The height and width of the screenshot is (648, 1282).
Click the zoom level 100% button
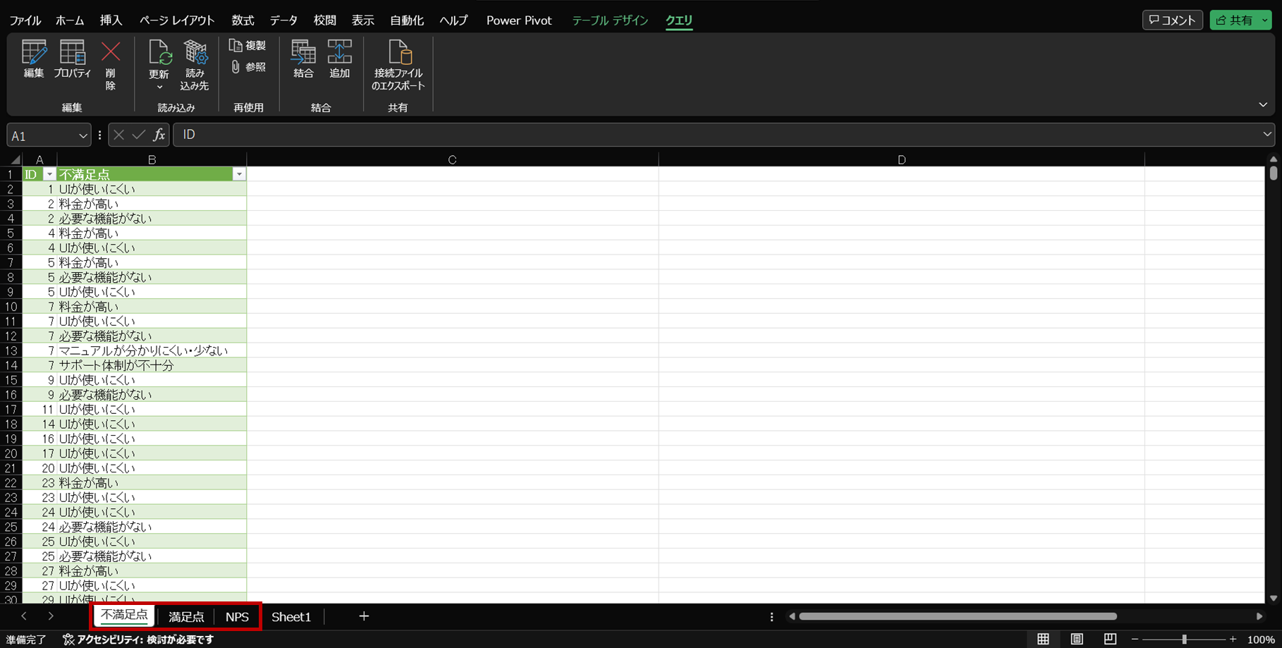1260,640
